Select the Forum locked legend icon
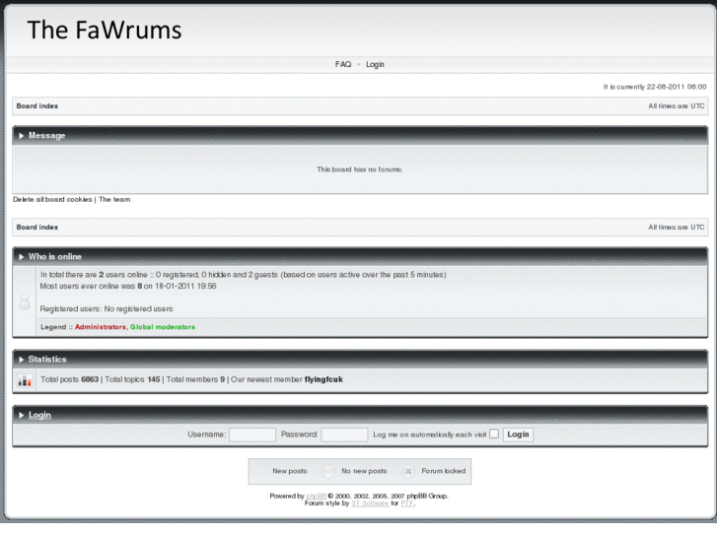 click(408, 471)
